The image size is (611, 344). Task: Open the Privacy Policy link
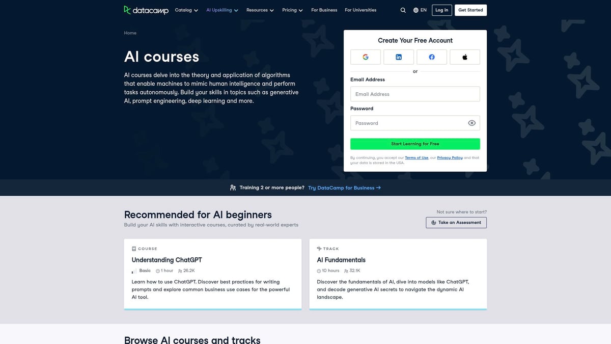(x=450, y=158)
